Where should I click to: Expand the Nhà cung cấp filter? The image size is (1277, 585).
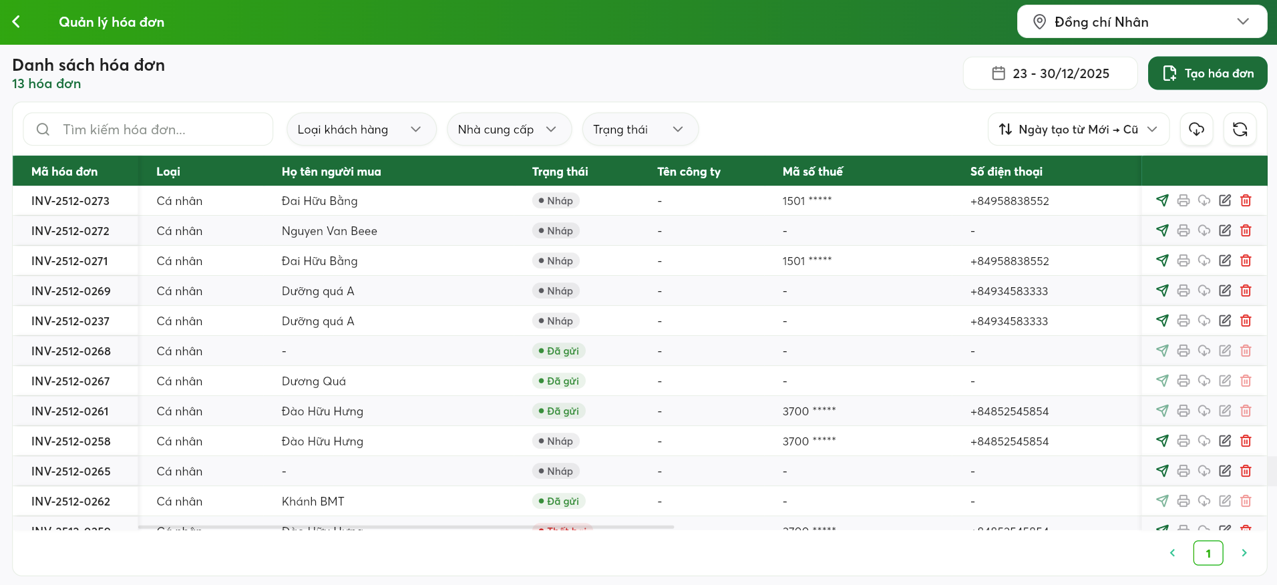[x=508, y=130]
